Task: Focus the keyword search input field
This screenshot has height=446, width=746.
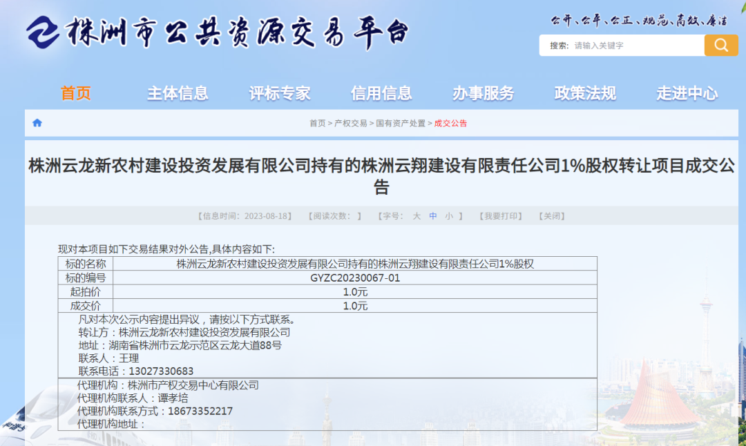Action: (x=638, y=46)
